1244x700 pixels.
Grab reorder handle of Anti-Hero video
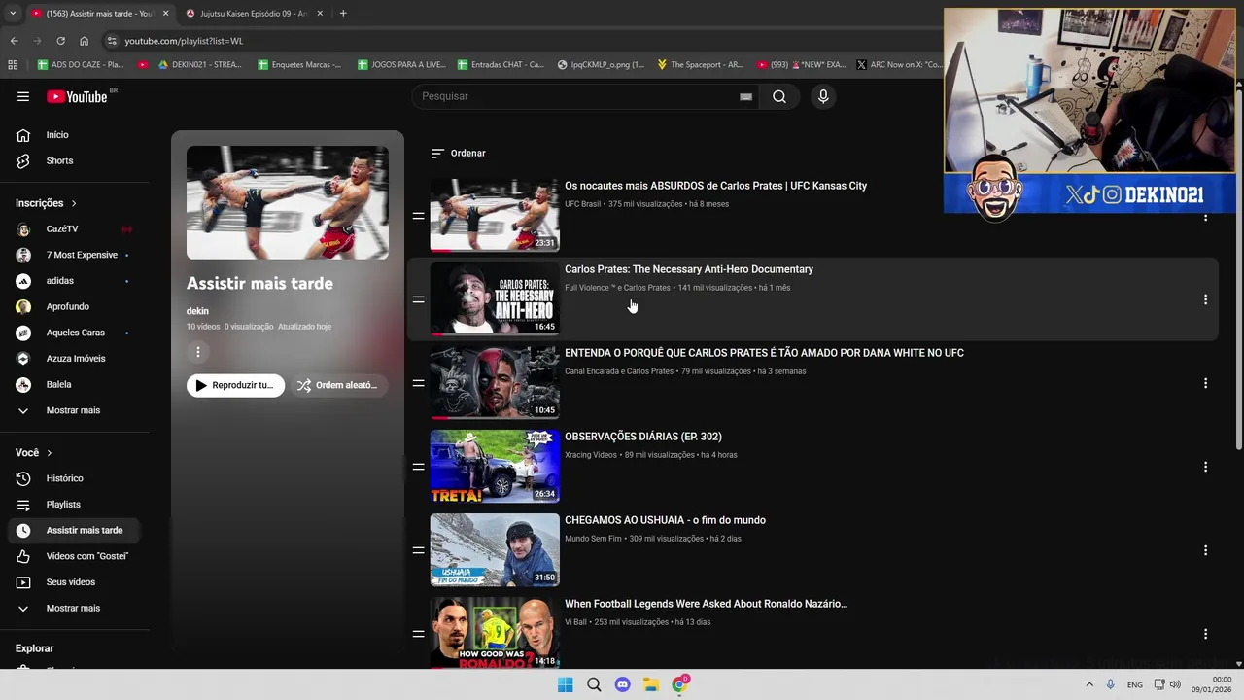point(418,299)
